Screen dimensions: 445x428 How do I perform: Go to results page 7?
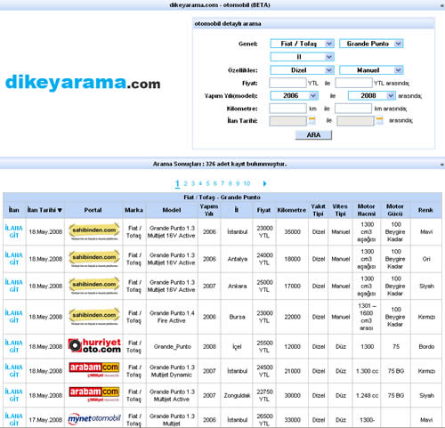click(x=222, y=183)
